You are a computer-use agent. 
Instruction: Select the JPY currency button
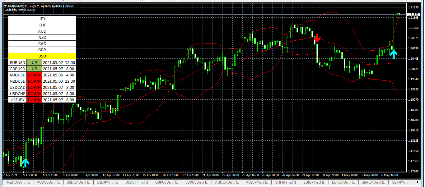point(42,19)
